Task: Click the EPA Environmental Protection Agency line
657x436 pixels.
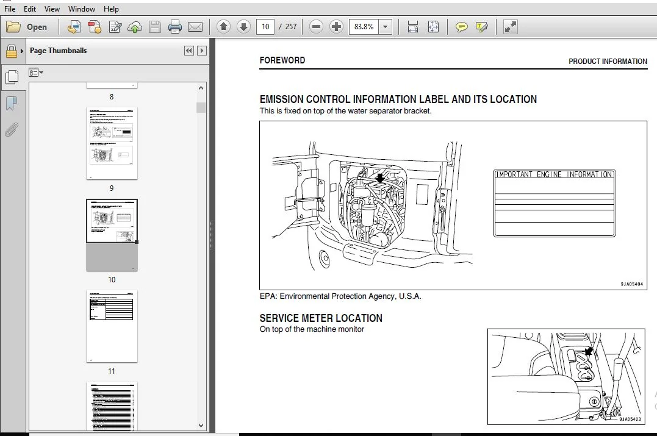Action: click(340, 296)
